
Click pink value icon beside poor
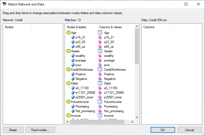point(100,65)
